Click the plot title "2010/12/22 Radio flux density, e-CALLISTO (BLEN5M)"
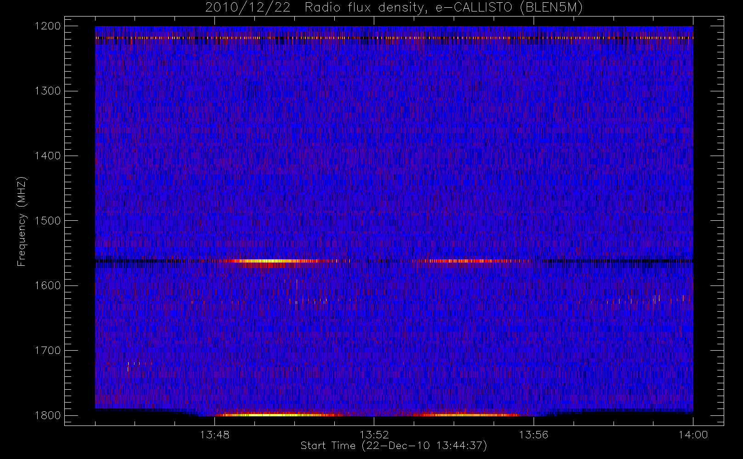 394,8
